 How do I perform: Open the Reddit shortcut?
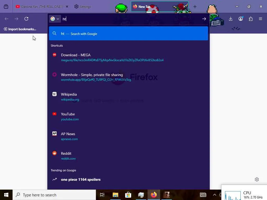pyautogui.click(x=128, y=156)
